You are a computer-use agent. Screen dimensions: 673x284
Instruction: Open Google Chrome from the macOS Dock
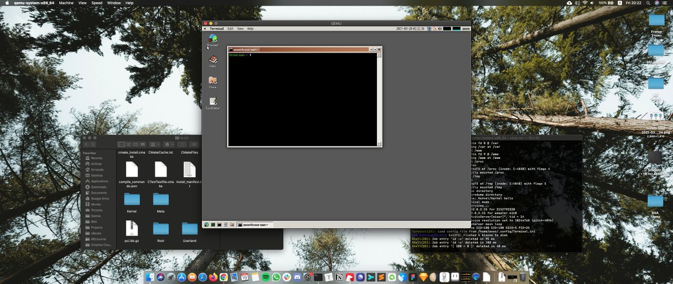tap(224, 277)
